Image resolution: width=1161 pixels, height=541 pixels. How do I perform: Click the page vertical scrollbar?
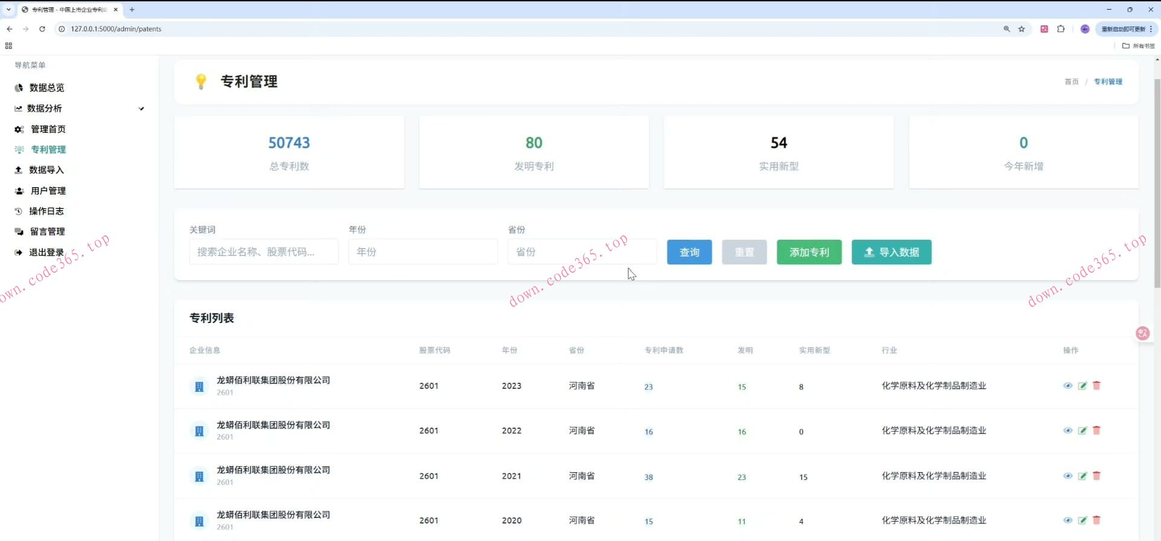[x=1157, y=181]
